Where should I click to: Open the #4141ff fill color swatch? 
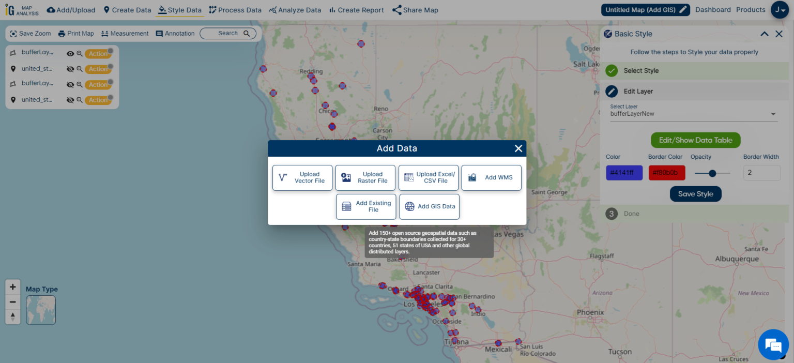(x=623, y=172)
